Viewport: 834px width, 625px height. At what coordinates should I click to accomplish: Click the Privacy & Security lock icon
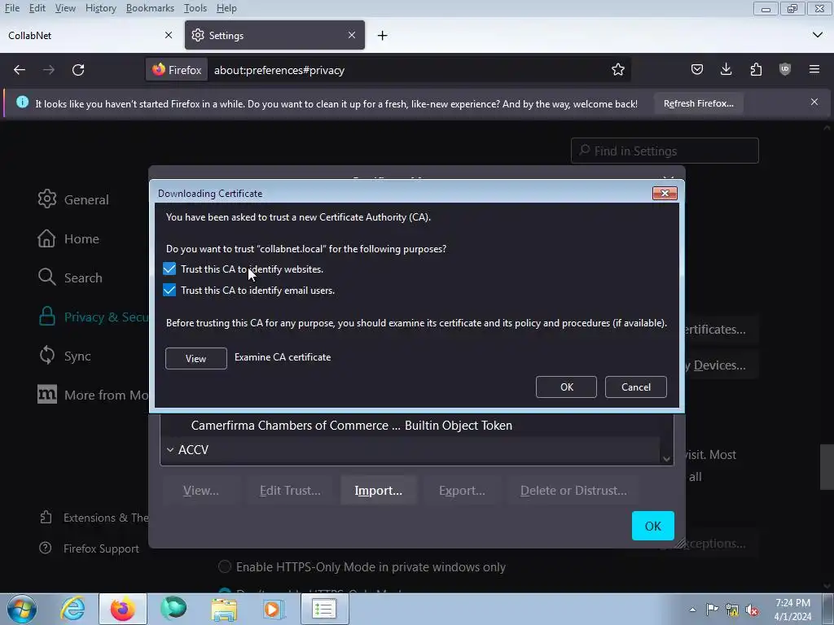point(46,317)
